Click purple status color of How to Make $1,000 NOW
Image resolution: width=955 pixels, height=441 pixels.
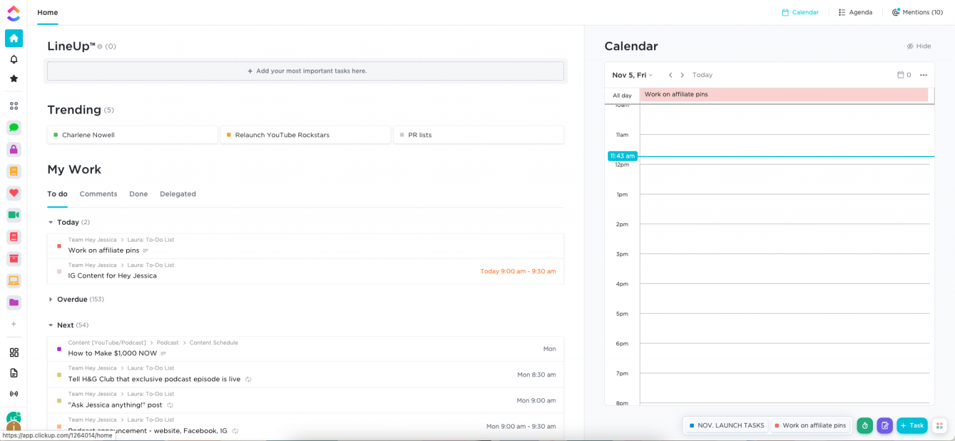[59, 349]
